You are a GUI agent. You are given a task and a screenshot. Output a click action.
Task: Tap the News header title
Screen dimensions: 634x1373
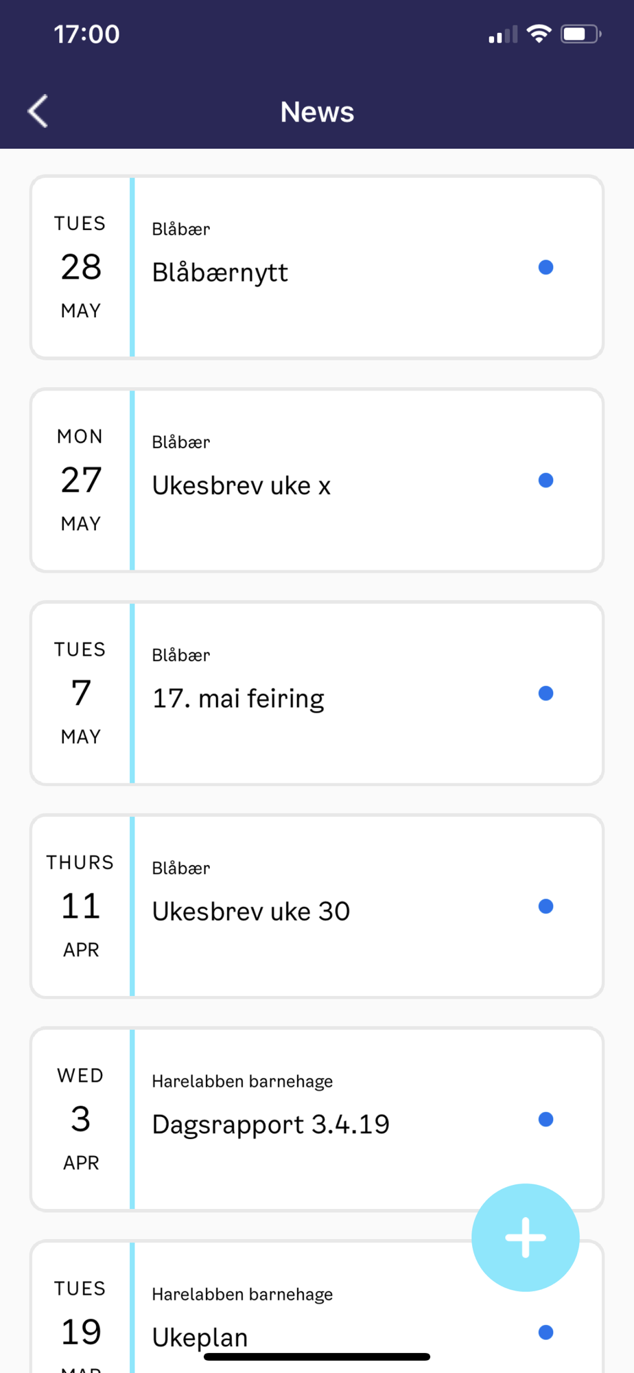coord(317,112)
